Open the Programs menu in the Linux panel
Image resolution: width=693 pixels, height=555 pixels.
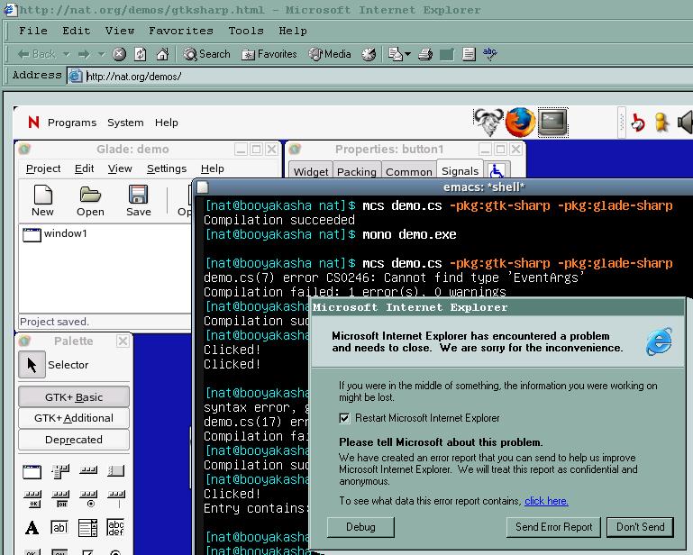click(x=71, y=123)
